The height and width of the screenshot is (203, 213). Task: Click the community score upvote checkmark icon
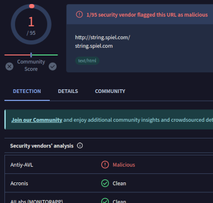pos(53,67)
